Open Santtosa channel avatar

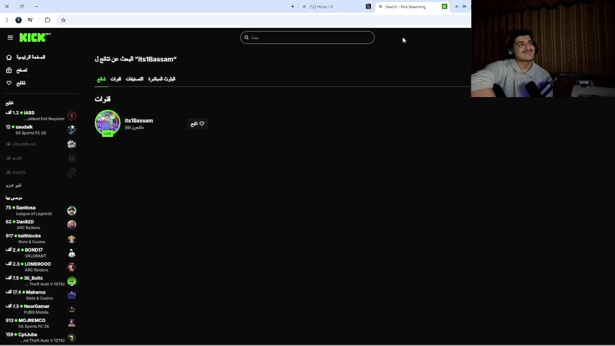72,210
